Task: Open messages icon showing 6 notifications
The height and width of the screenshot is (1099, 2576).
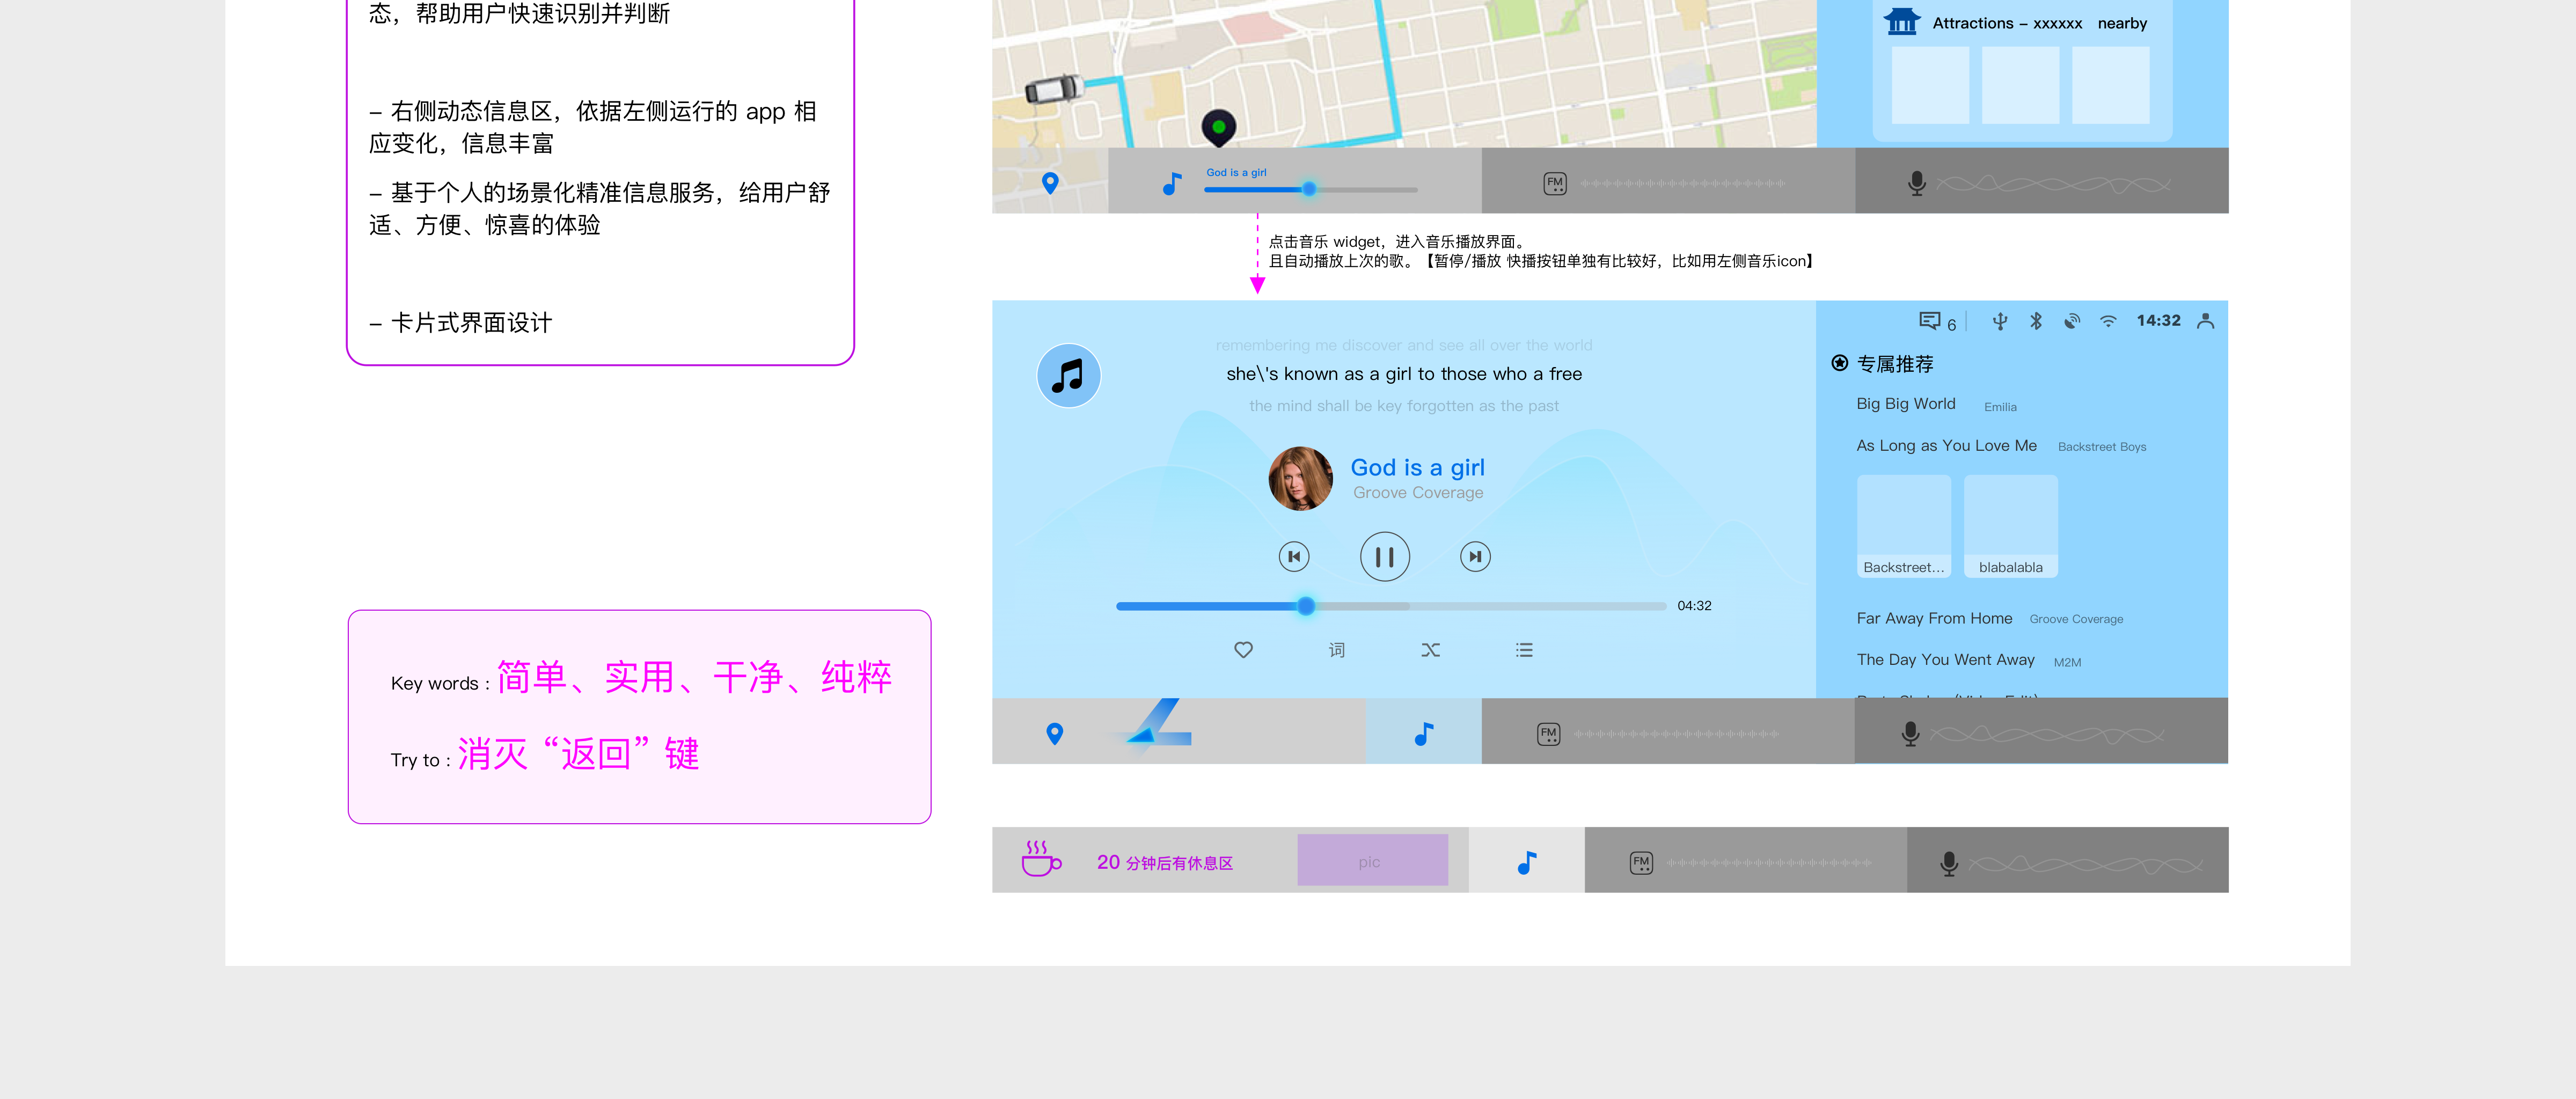Action: point(1937,322)
